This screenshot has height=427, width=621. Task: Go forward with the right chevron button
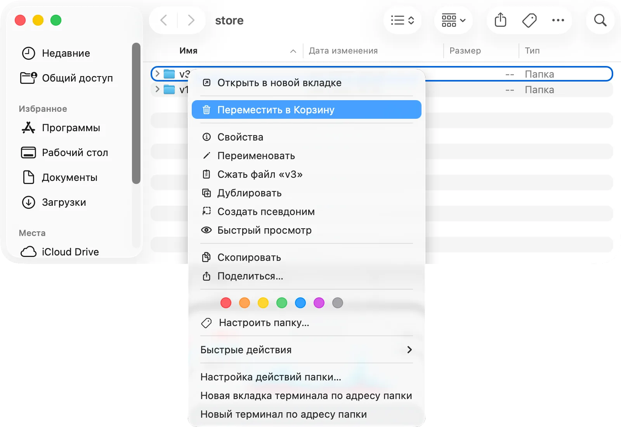tap(191, 20)
